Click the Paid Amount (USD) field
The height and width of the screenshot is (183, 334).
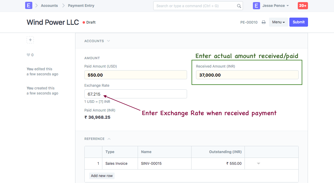(x=136, y=75)
